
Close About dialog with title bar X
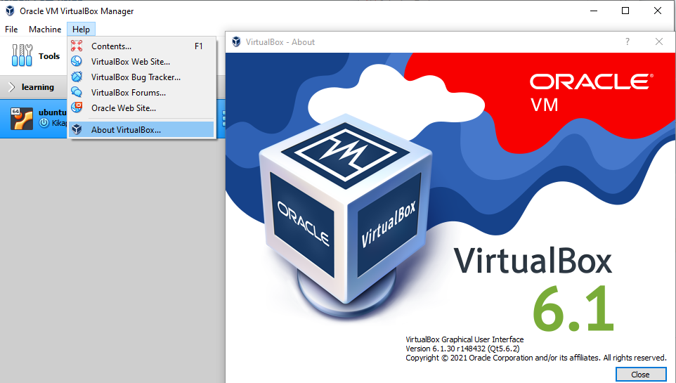(x=658, y=41)
